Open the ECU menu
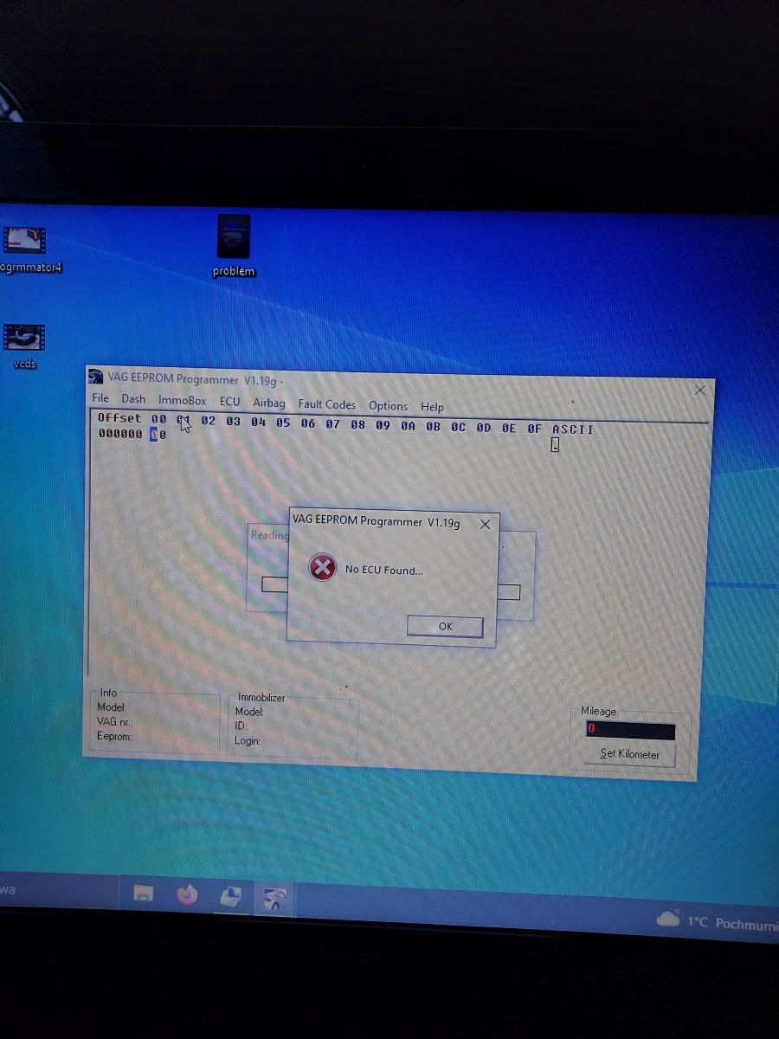779x1039 pixels. click(229, 402)
